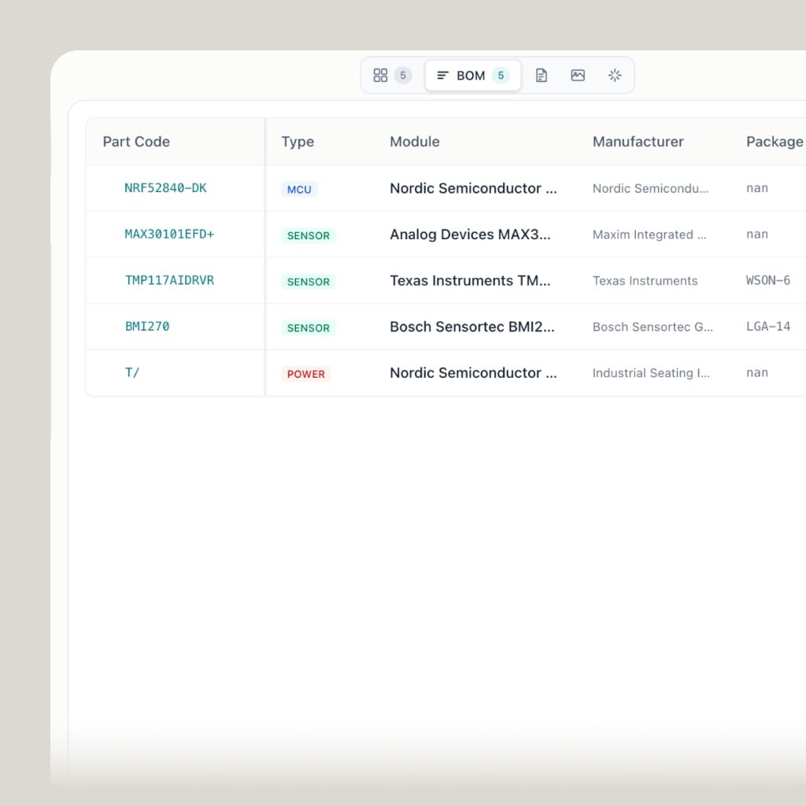Click package value LGA-14
806x806 pixels.
click(768, 327)
